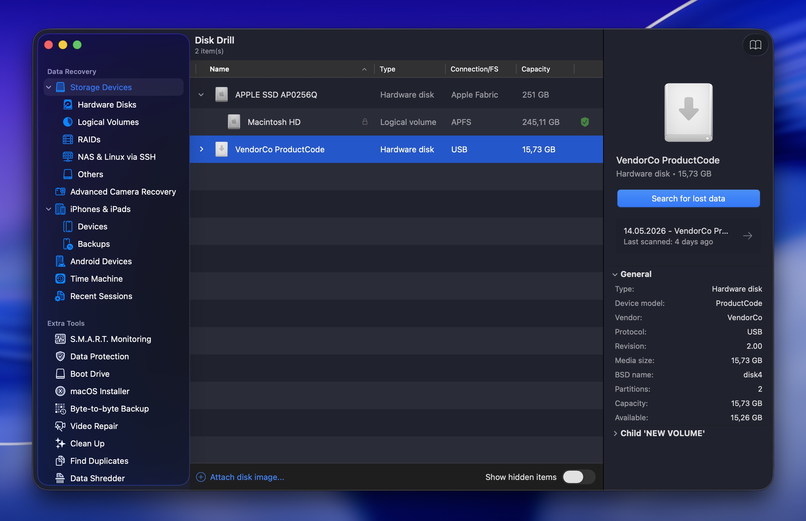Click the iPhones & iPads icon

click(x=60, y=209)
